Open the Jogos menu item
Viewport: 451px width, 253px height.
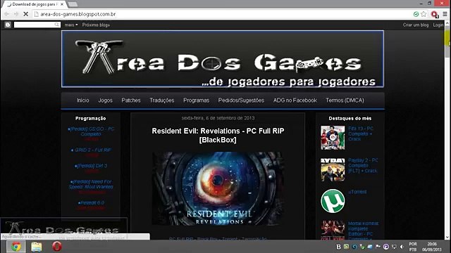click(105, 100)
